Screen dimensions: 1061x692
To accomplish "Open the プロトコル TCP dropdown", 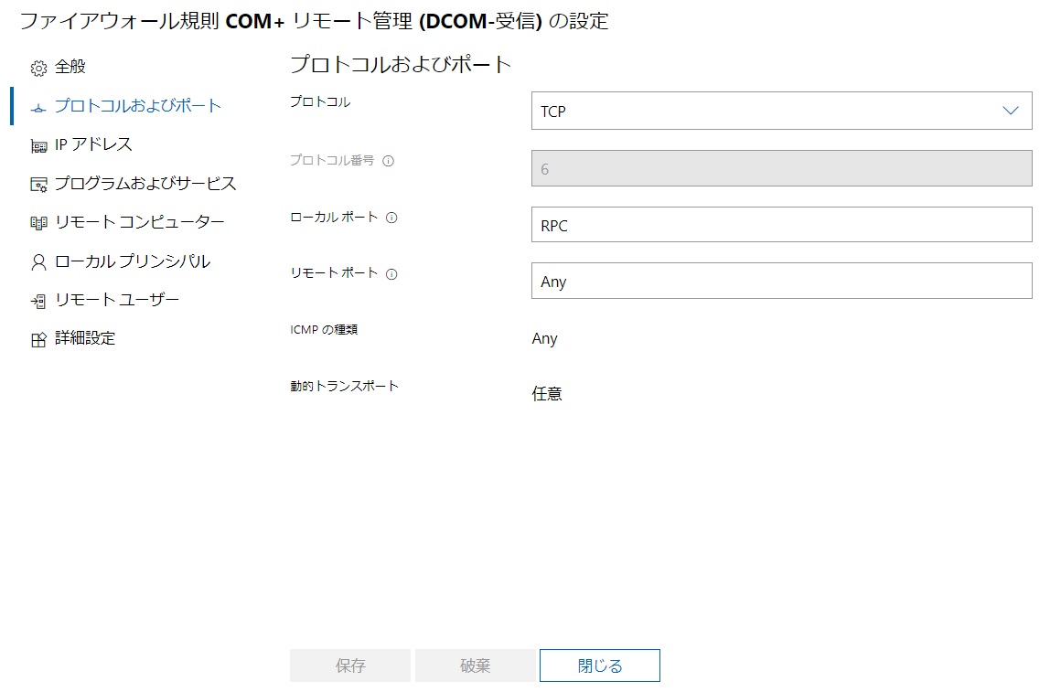I will click(x=781, y=111).
